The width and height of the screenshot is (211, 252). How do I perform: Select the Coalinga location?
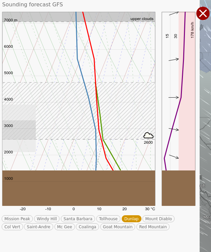pyautogui.click(x=87, y=227)
